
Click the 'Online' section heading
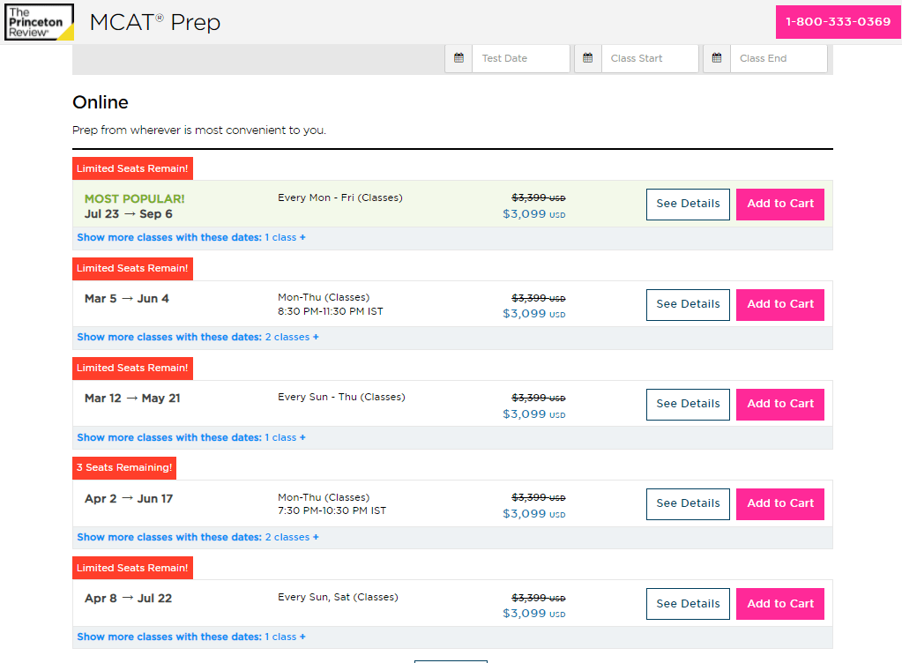pos(101,102)
